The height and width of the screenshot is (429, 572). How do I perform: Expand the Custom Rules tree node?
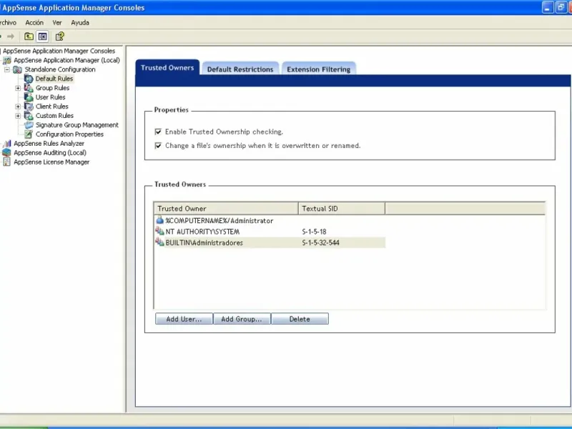point(18,116)
